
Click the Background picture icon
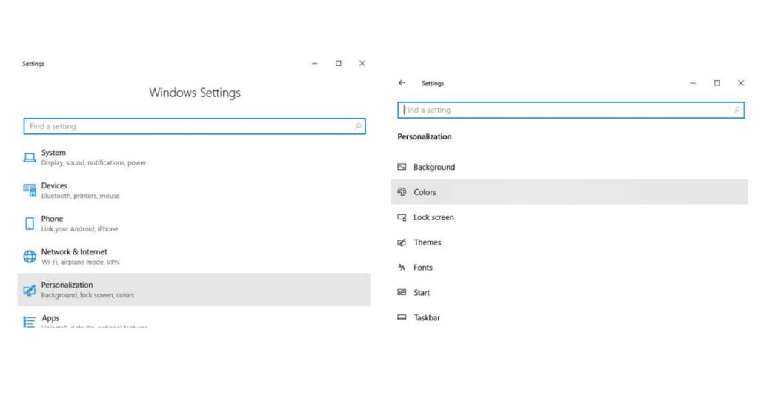click(x=402, y=168)
